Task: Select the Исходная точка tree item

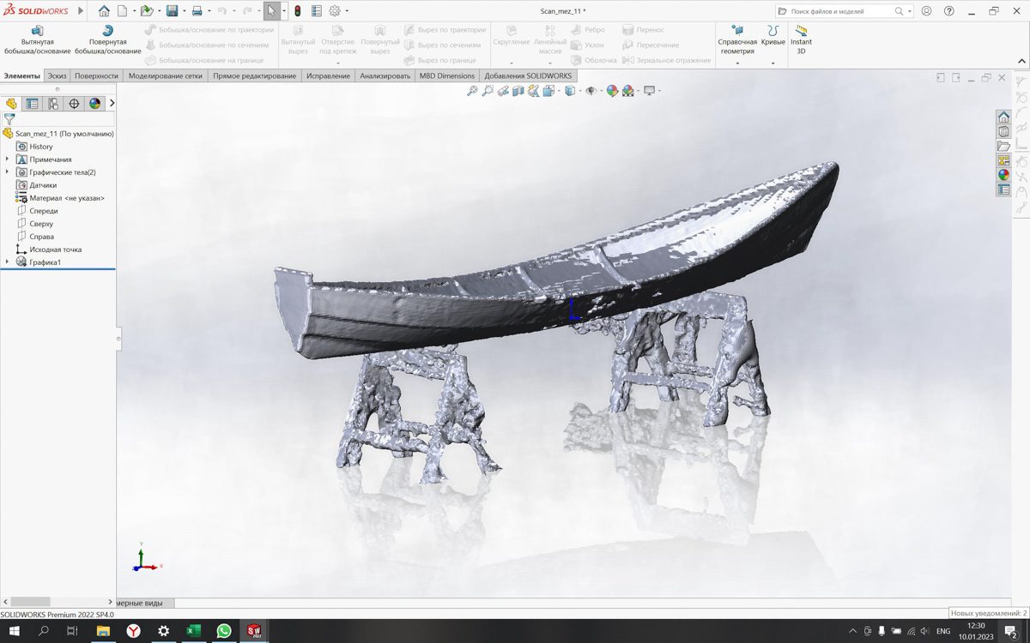Action: (55, 249)
